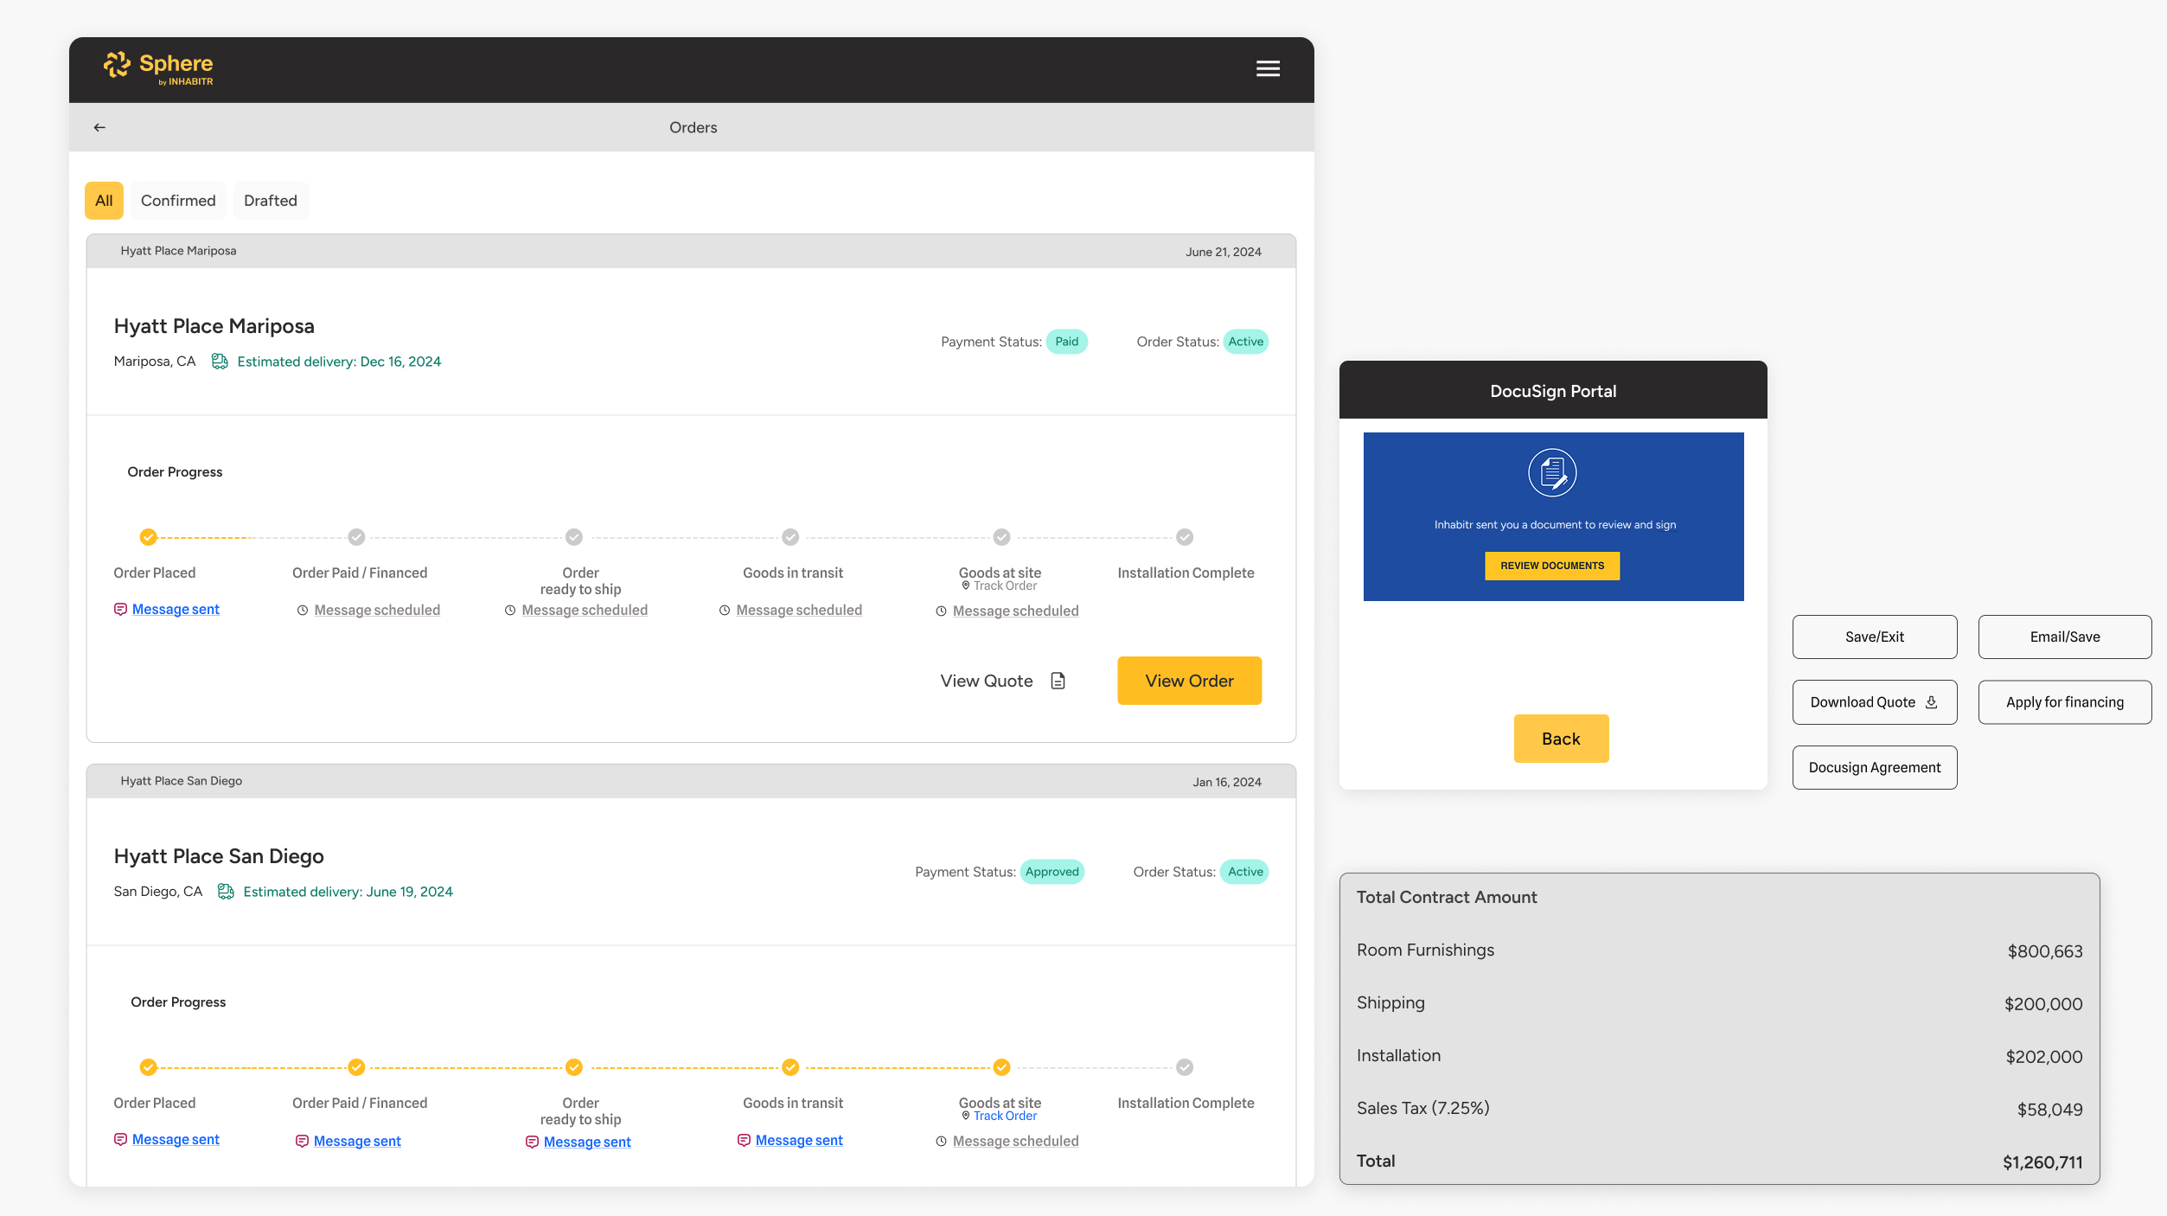Select the All orders tab
This screenshot has width=2167, height=1216.
(104, 201)
